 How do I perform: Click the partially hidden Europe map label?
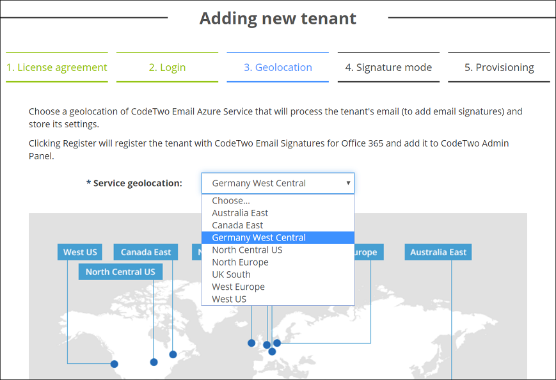(x=369, y=252)
